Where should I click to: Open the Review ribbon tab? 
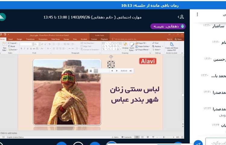click(66, 39)
